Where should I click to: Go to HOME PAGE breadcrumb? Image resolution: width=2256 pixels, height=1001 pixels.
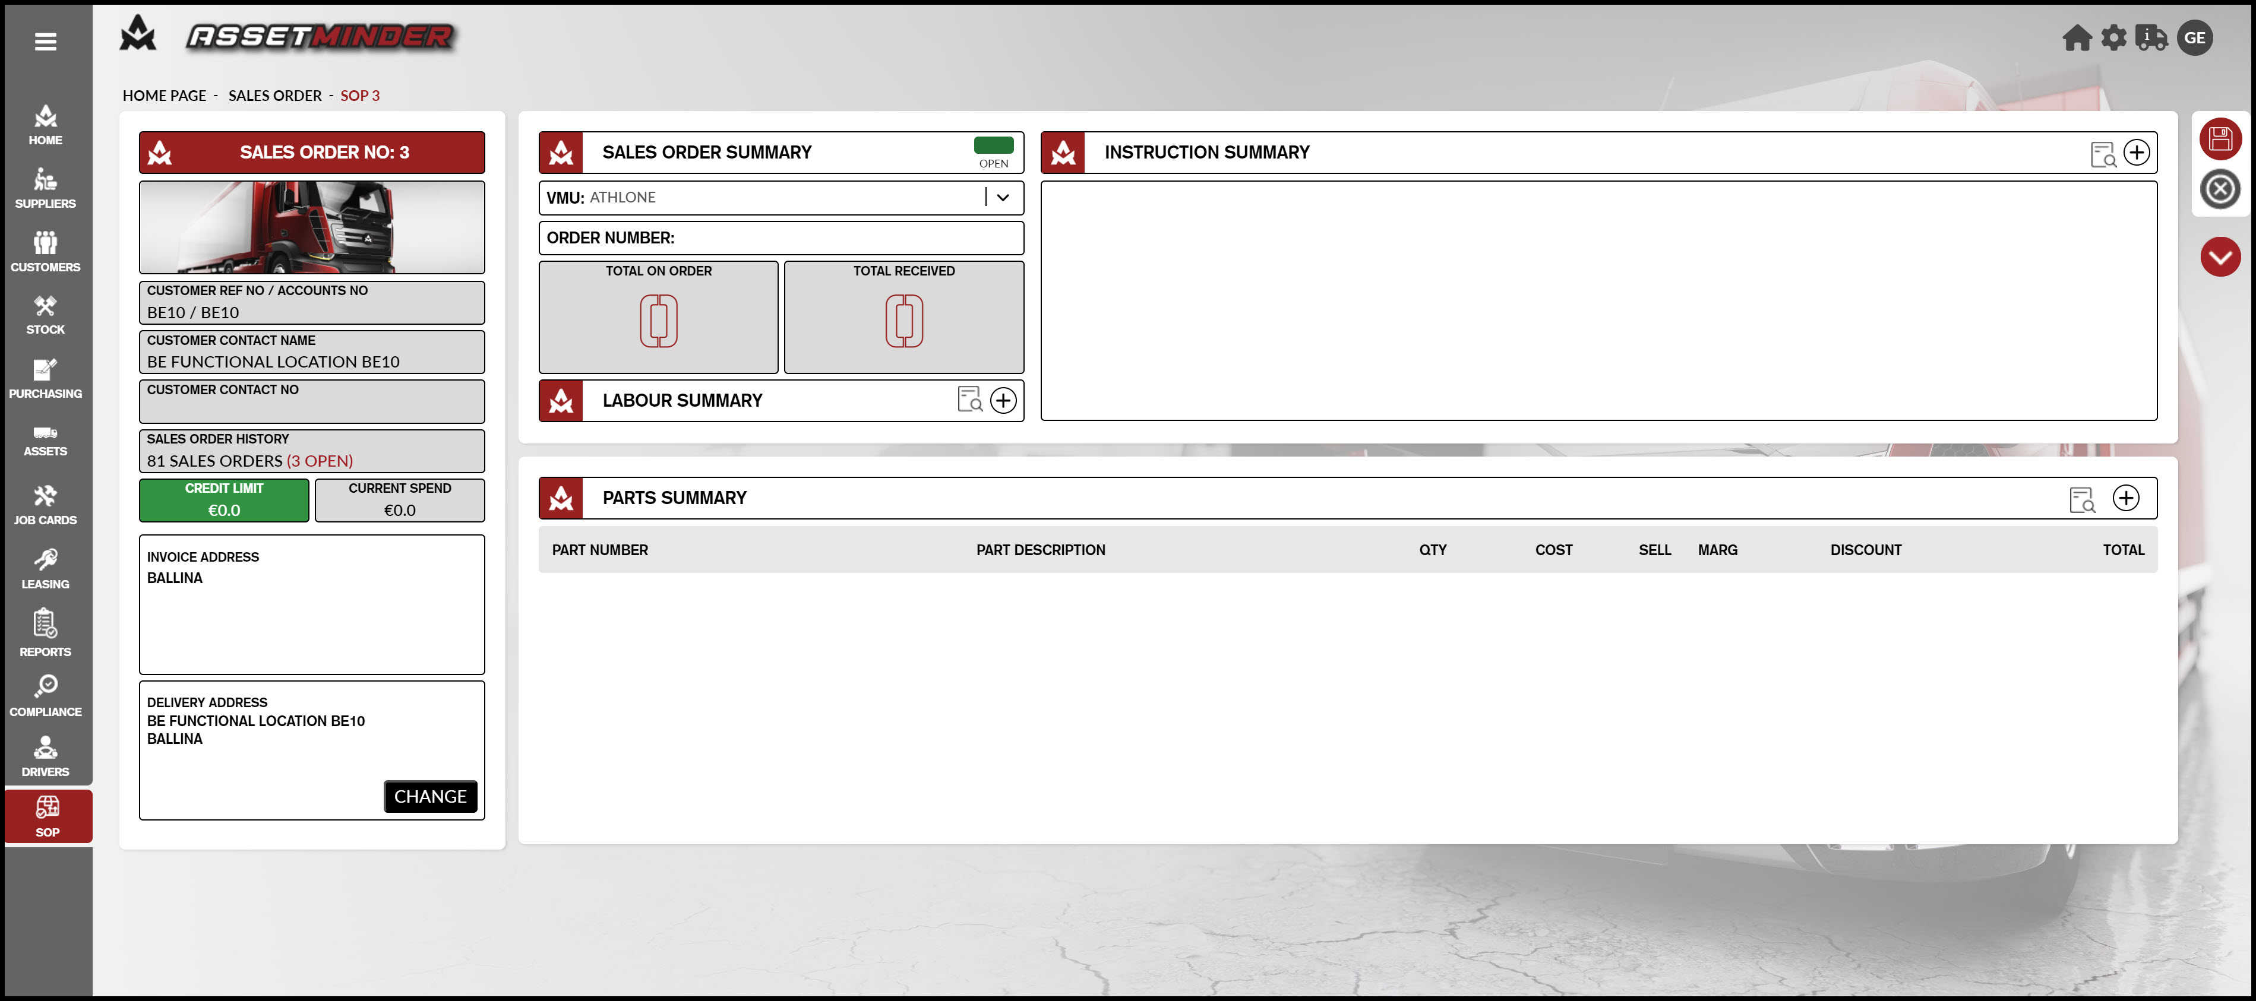[x=164, y=96]
